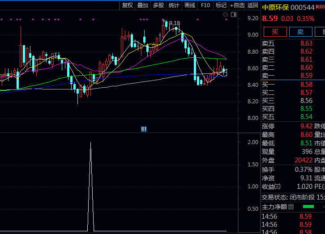Viewport: 325px width, 234px height.
Task: Click the list icon beside 主力净额
Action: (291, 206)
